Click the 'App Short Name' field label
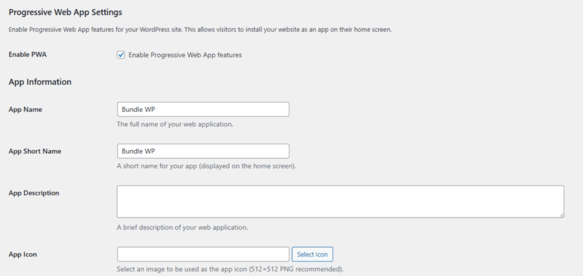The image size is (583, 276). pyautogui.click(x=35, y=151)
